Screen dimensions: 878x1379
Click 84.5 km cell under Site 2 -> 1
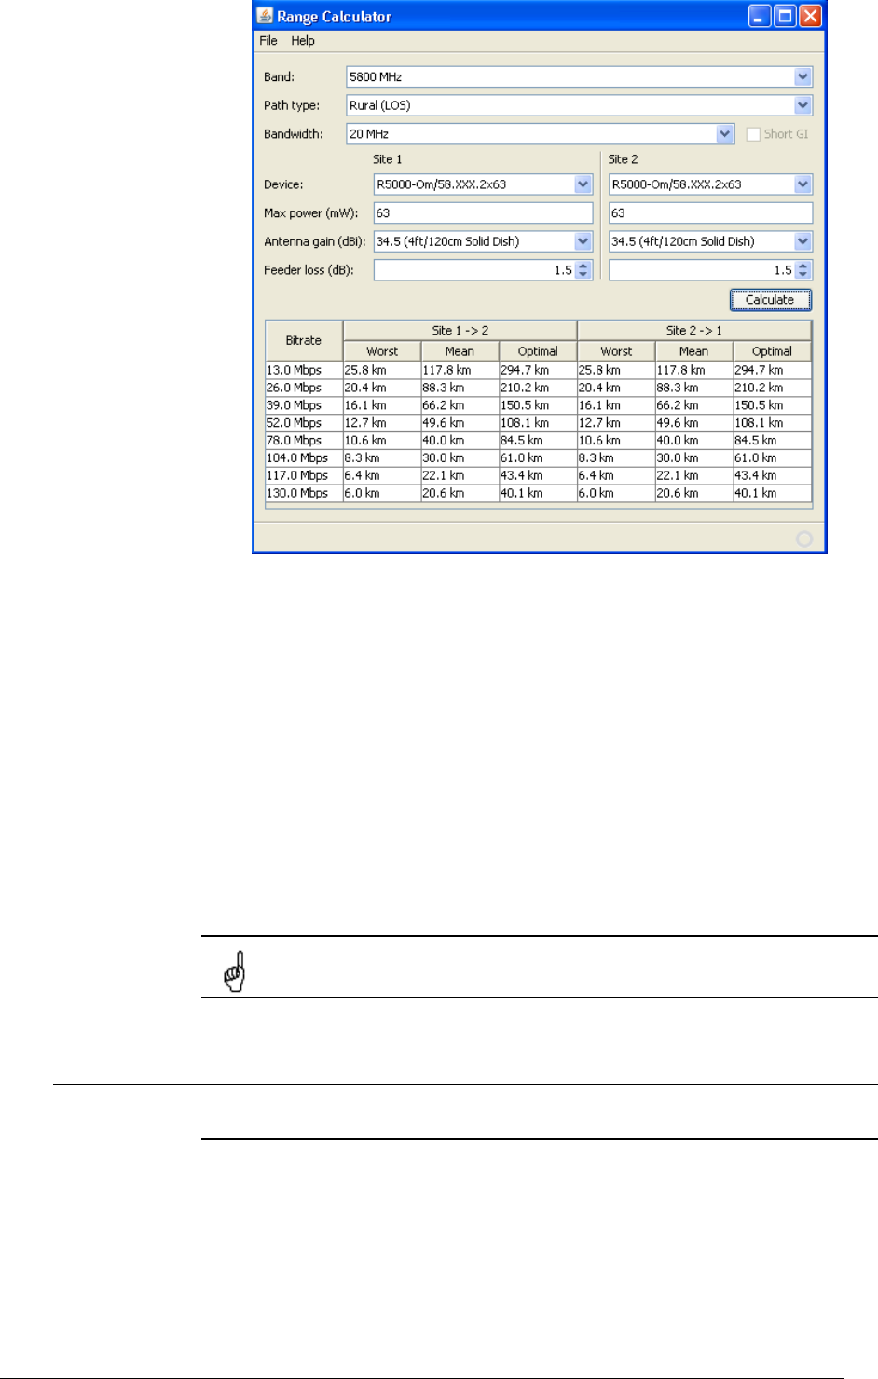772,441
